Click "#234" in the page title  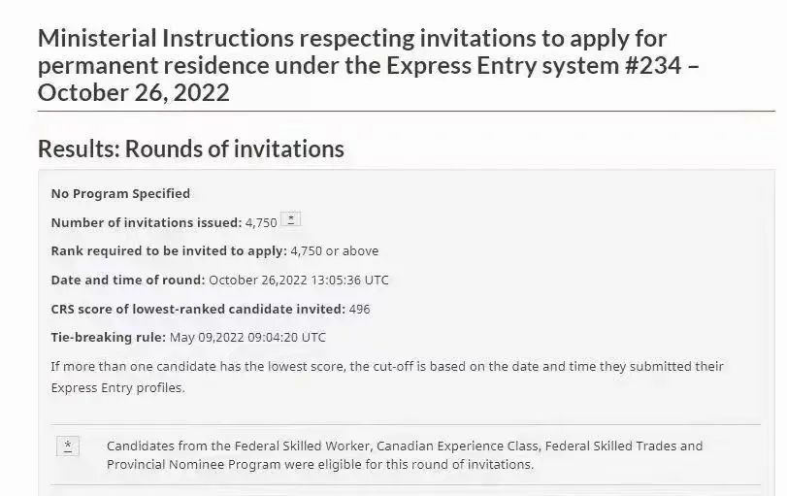click(x=653, y=65)
